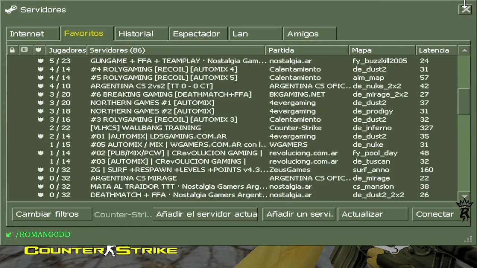Select #6 BREAKING GAMING [DEATHMATCH+FFA] server name
This screenshot has height=268, width=477.
pos(171,94)
